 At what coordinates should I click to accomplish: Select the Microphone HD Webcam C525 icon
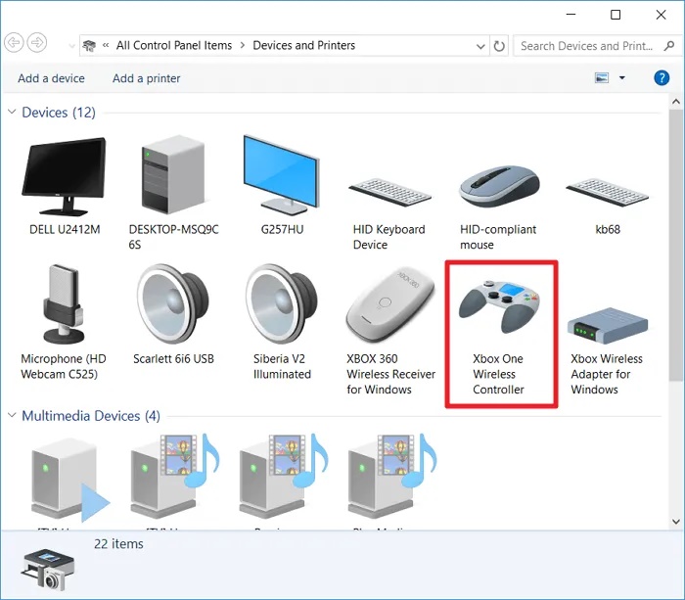[64, 303]
